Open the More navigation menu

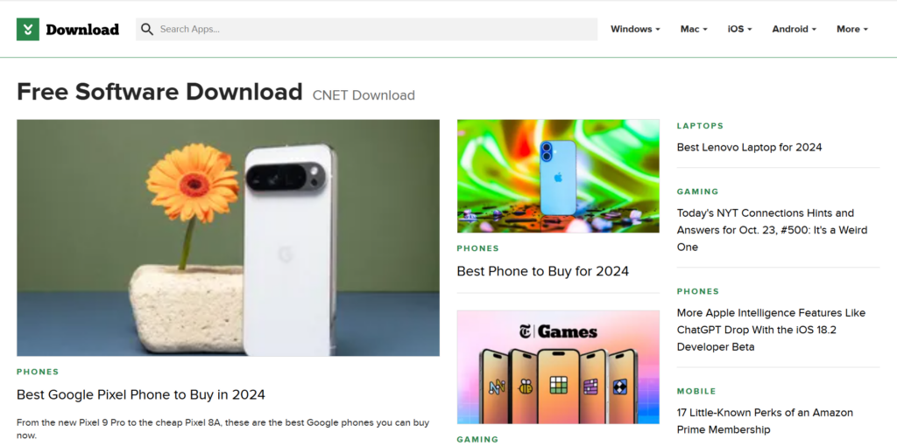(x=852, y=29)
